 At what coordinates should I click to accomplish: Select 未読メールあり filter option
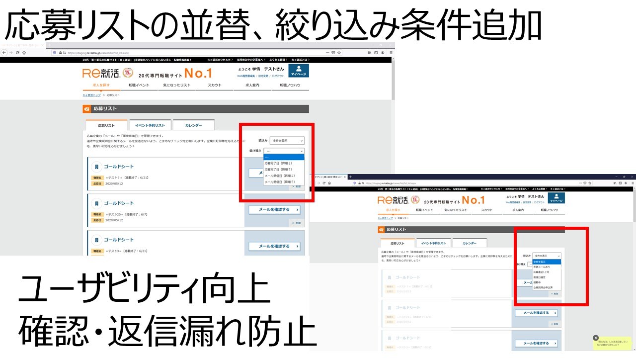(547, 267)
